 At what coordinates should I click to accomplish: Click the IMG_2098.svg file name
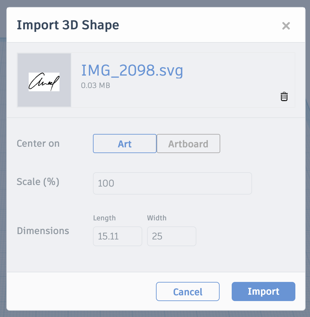pyautogui.click(x=132, y=70)
